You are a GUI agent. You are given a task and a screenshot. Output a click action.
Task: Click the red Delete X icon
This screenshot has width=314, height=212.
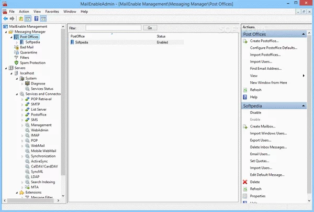(x=245, y=182)
